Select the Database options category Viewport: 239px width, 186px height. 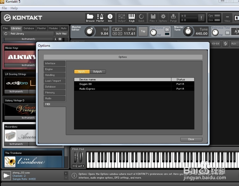(x=54, y=86)
